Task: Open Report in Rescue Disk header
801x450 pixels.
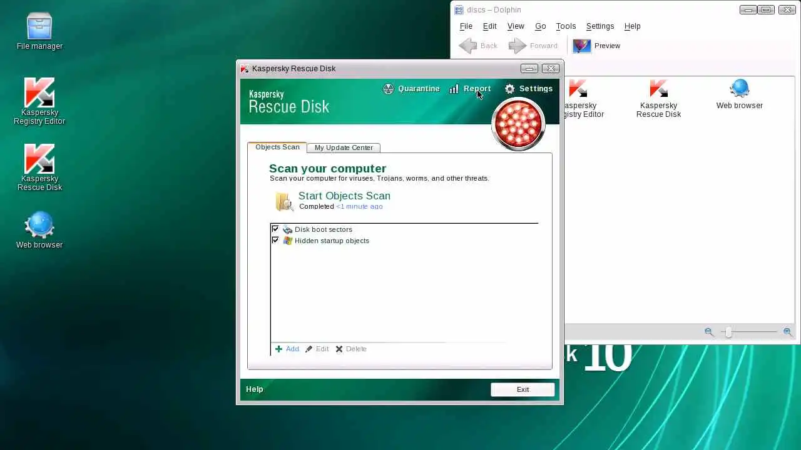Action: (x=470, y=89)
